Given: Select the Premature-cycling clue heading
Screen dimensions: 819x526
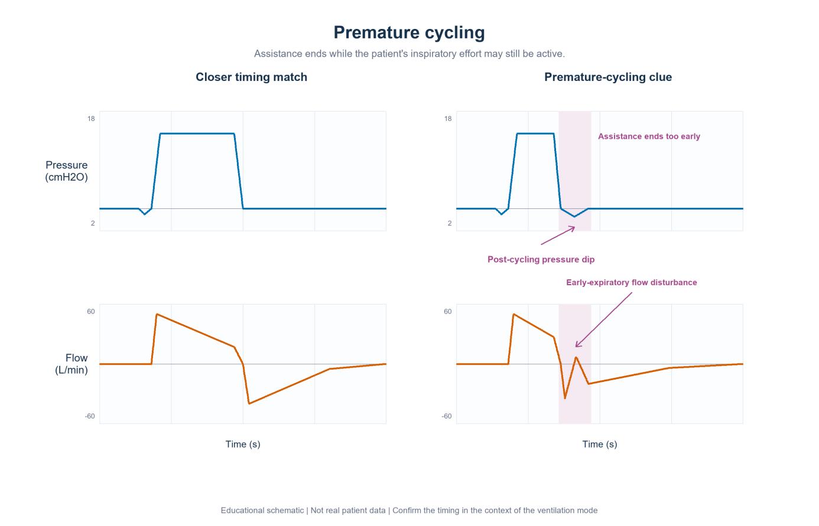Looking at the screenshot, I should (x=608, y=77).
